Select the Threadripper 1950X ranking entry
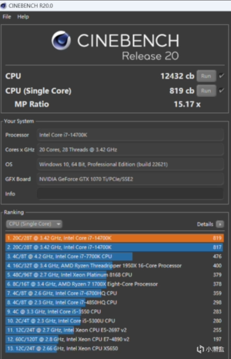 (94, 266)
